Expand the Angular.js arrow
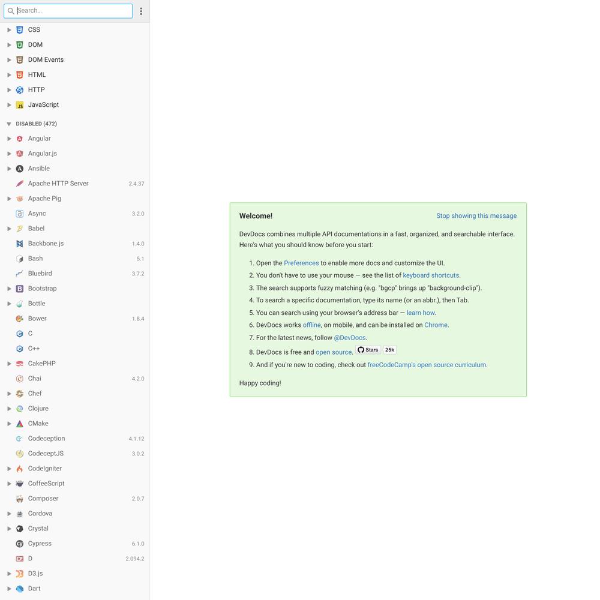The image size is (600, 600). coord(9,154)
